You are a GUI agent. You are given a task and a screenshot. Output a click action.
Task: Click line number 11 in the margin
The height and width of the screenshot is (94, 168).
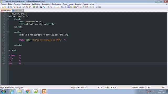[x=3, y=40]
